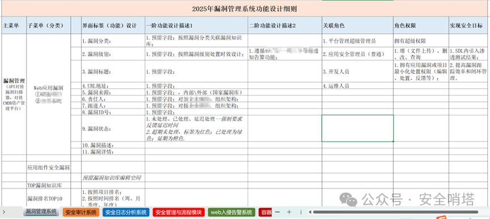Select the 关联角色 header cell
This screenshot has width=490, height=219.
point(358,25)
